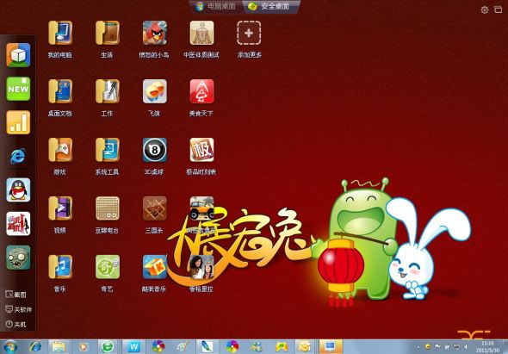Open the 我的电脑 folder icon
The width and height of the screenshot is (508, 354).
(x=60, y=33)
